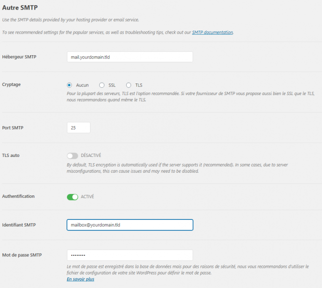Disable the Authentification toggle

[73, 197]
